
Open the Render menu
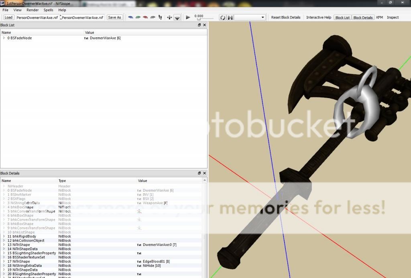coord(33,10)
